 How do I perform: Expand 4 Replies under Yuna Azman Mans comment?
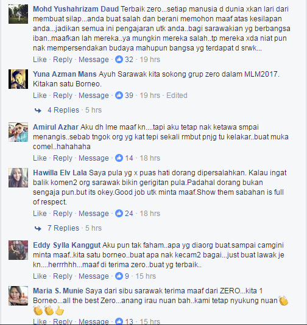pyautogui.click(x=63, y=110)
